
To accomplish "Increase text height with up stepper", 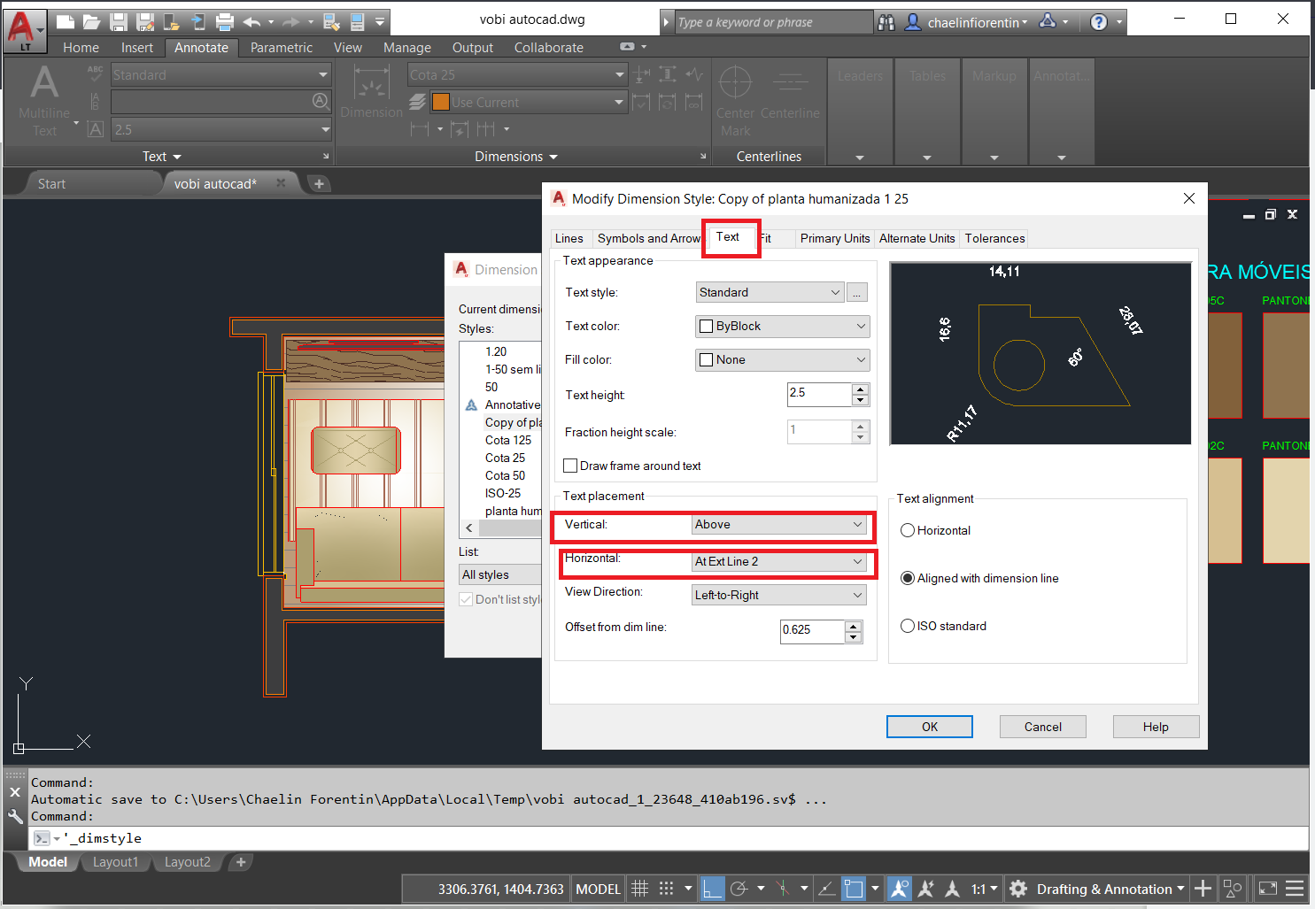I will point(860,389).
